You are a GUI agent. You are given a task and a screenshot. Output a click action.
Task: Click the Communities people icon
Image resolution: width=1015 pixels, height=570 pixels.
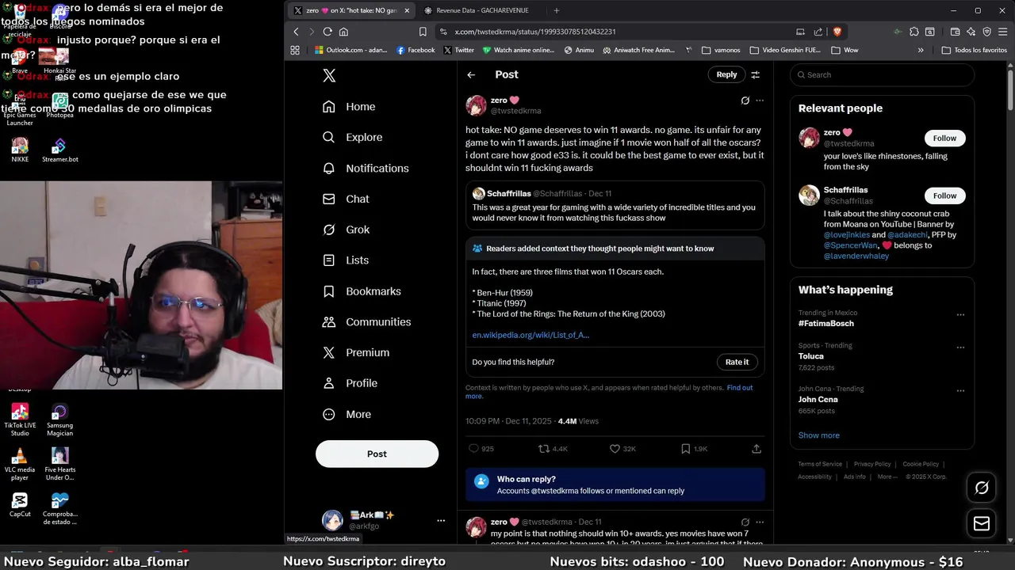pyautogui.click(x=329, y=321)
